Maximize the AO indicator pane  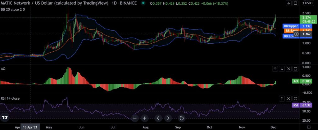coord(296,69)
